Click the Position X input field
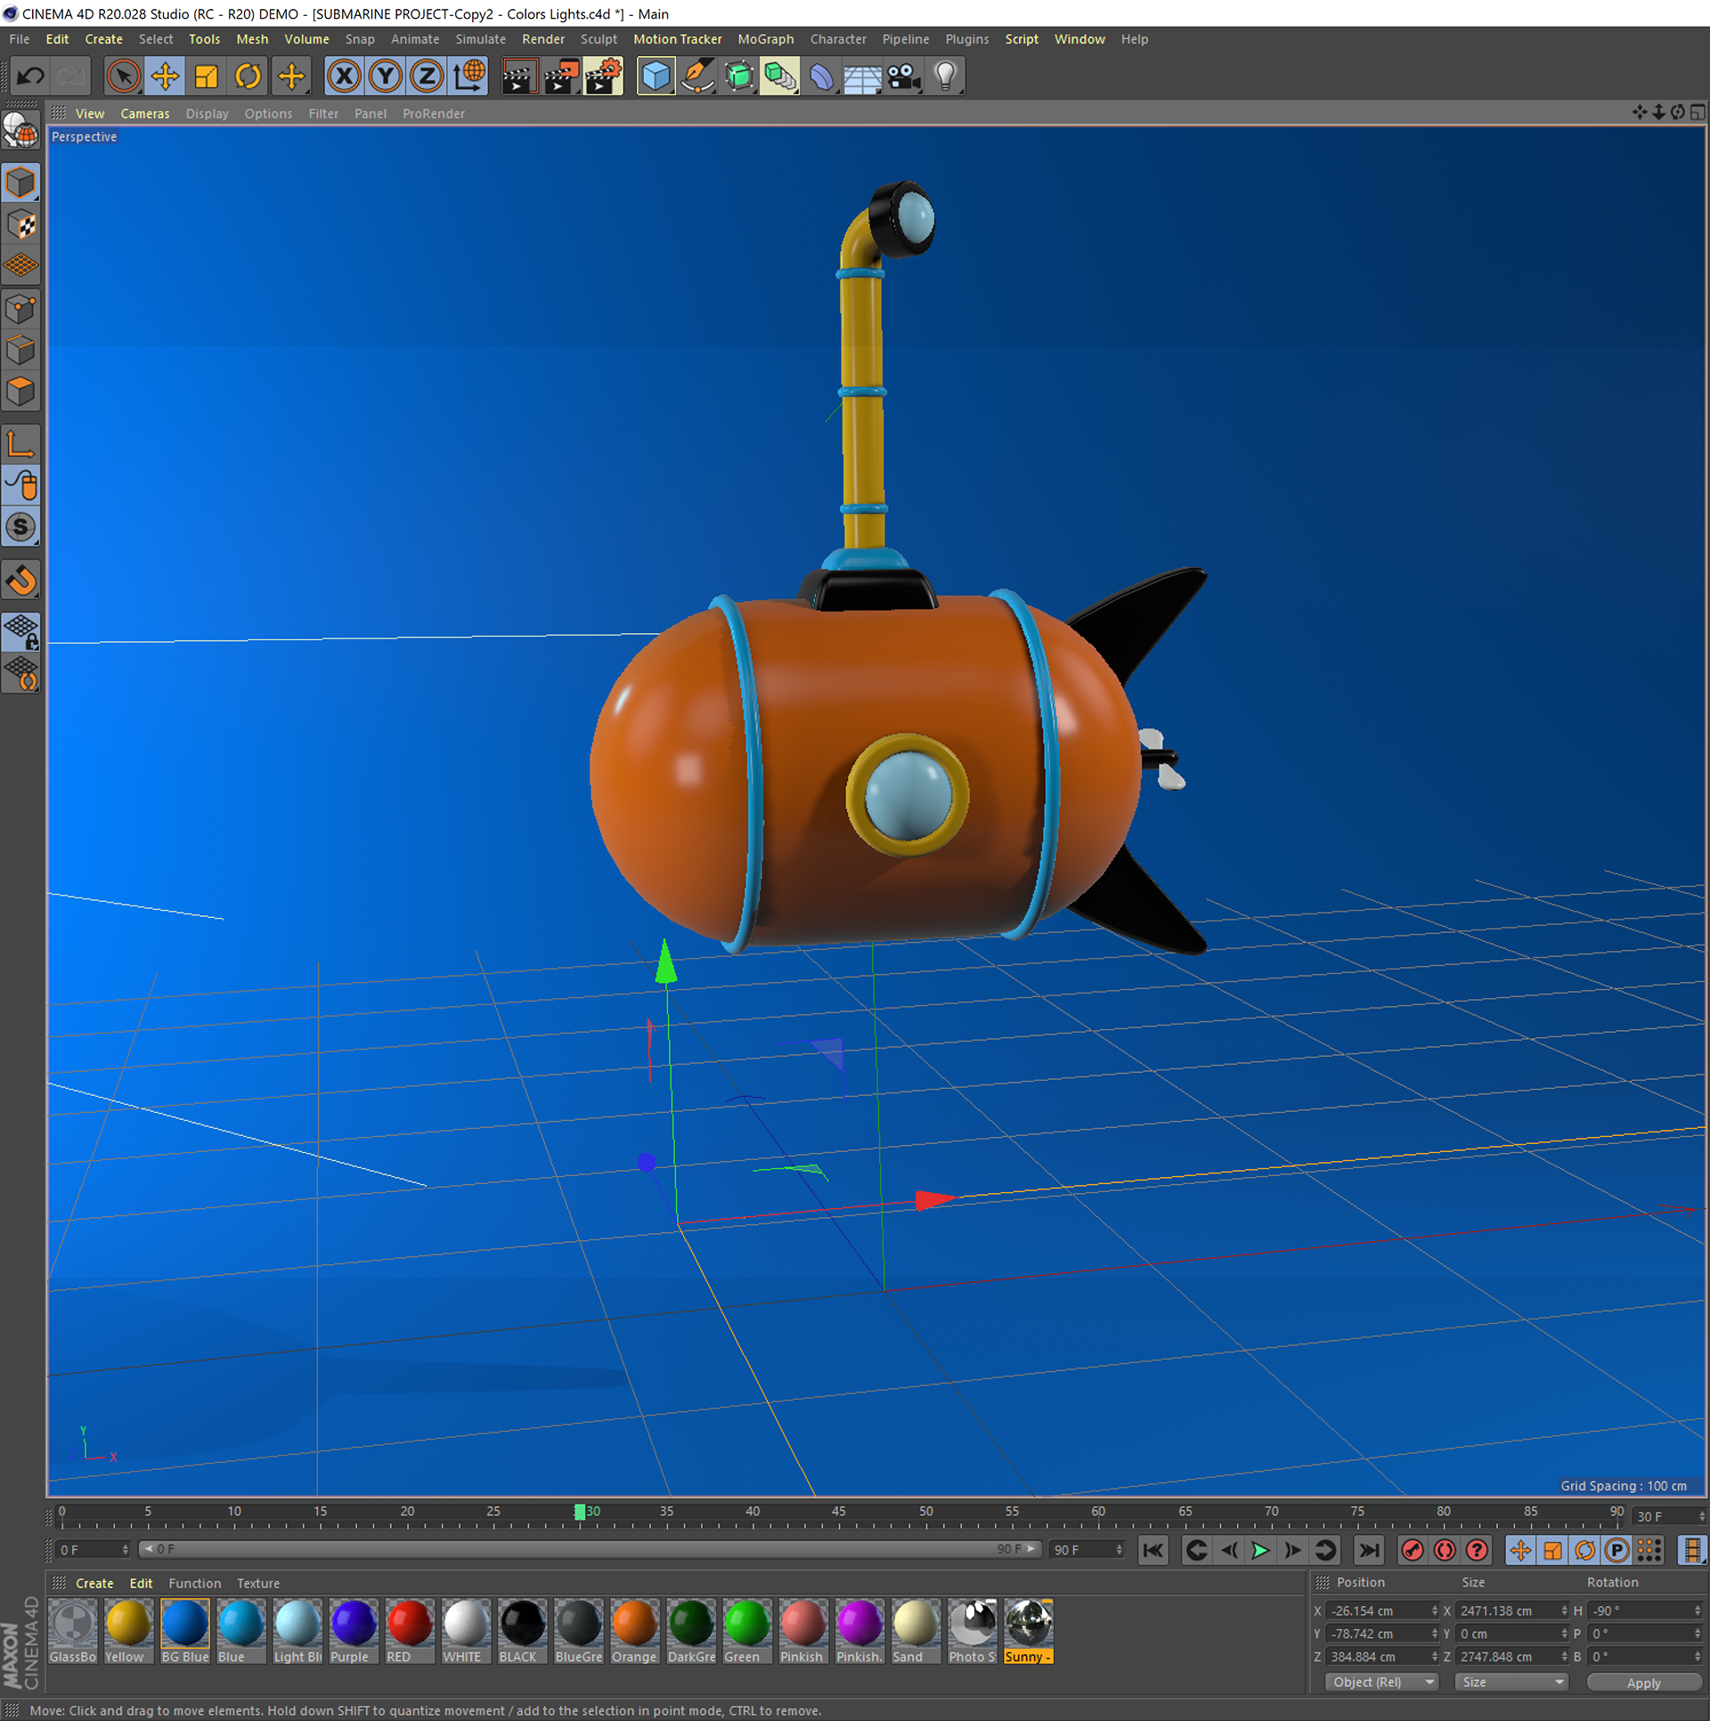The image size is (1710, 1721). tap(1377, 1611)
